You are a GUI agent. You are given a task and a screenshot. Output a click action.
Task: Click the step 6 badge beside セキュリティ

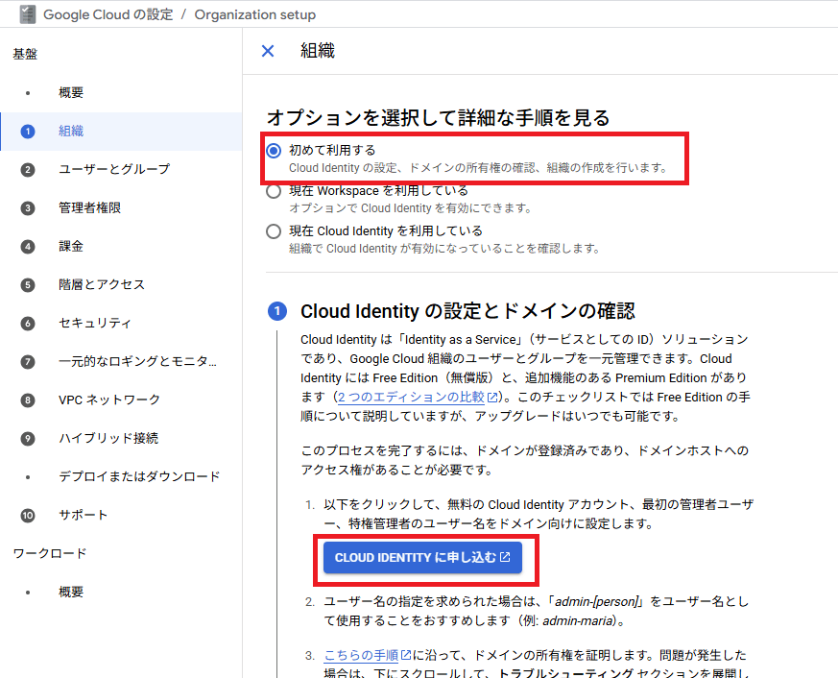(x=28, y=324)
